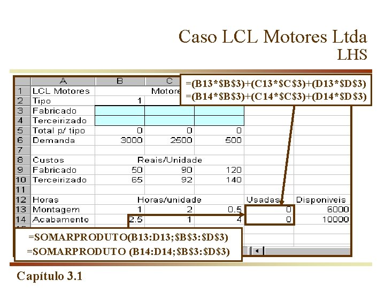
Task: Click the Usadas cell for Montagem
Action: (x=269, y=210)
